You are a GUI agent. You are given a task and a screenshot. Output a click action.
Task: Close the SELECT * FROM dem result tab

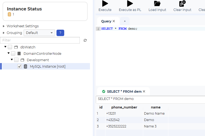(x=144, y=91)
